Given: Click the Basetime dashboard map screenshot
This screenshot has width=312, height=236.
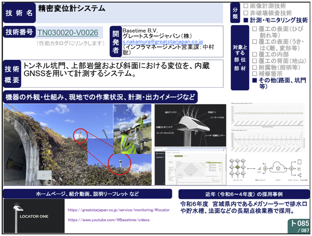Looking at the screenshot, I should (190, 167).
